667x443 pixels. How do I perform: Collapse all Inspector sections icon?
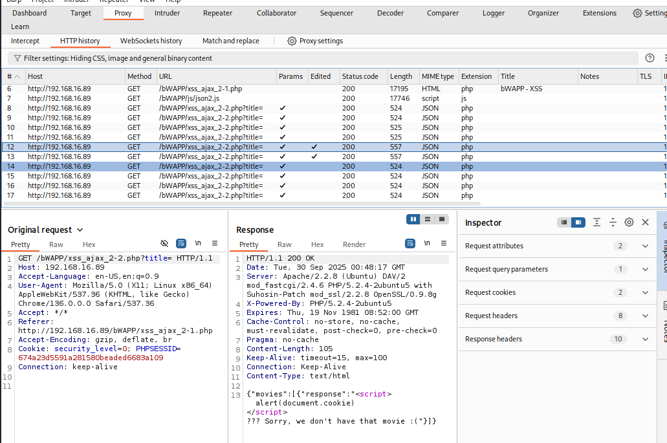pyautogui.click(x=613, y=222)
